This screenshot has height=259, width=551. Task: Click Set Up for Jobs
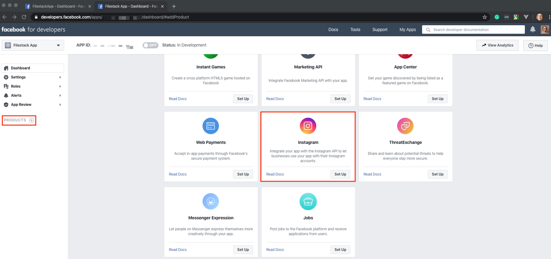pos(340,250)
